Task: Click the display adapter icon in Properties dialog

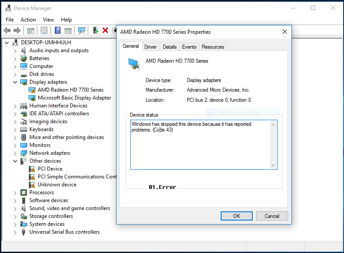Action: tap(134, 64)
